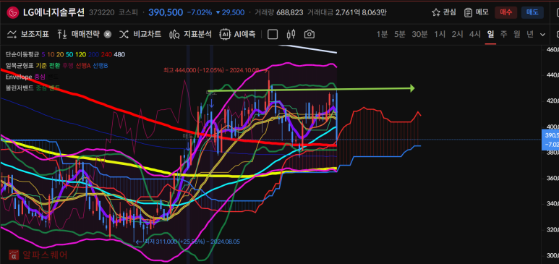Image resolution: width=559 pixels, height=264 pixels.
Task: Add stock to favorites with 관심 star
Action: [x=443, y=12]
